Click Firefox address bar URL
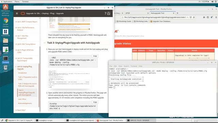 (x=155, y=17)
